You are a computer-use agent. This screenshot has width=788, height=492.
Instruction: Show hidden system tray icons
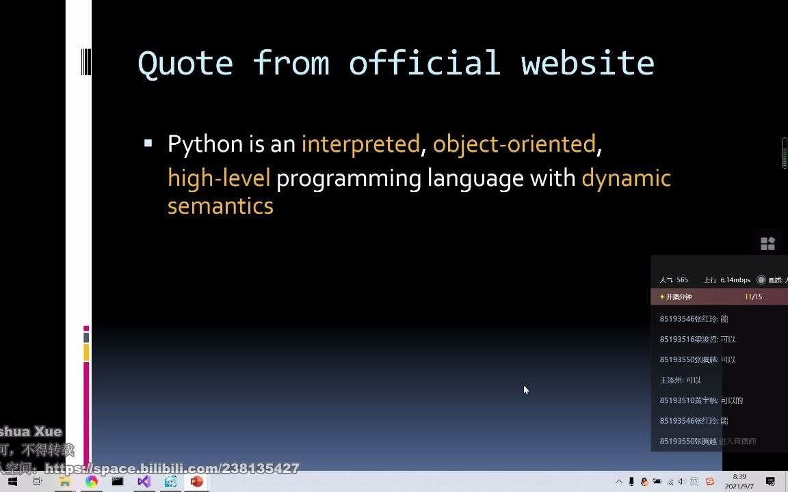[x=619, y=482]
